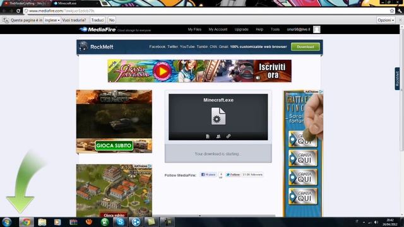
Task: Click the IT language indicator in tray
Action: coord(357,221)
